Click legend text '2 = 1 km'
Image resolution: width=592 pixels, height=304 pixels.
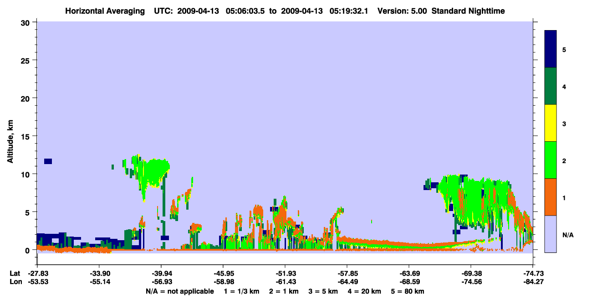coord(284,291)
